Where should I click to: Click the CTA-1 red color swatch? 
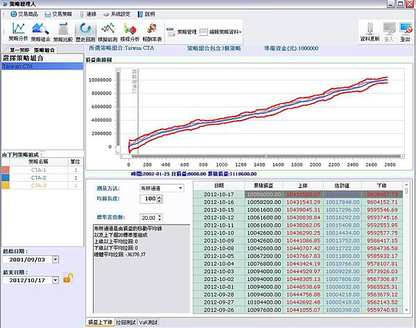tap(6, 170)
